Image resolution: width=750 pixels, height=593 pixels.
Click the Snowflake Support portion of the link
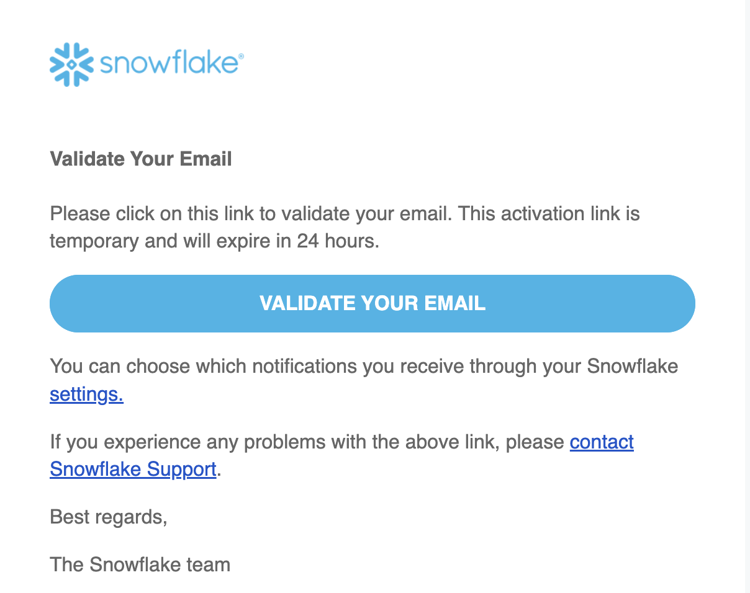(x=133, y=469)
